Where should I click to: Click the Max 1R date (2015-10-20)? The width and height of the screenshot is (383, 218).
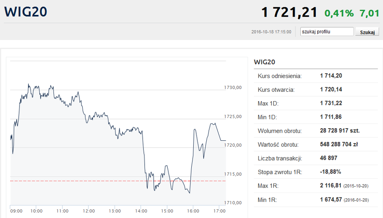click(x=356, y=186)
